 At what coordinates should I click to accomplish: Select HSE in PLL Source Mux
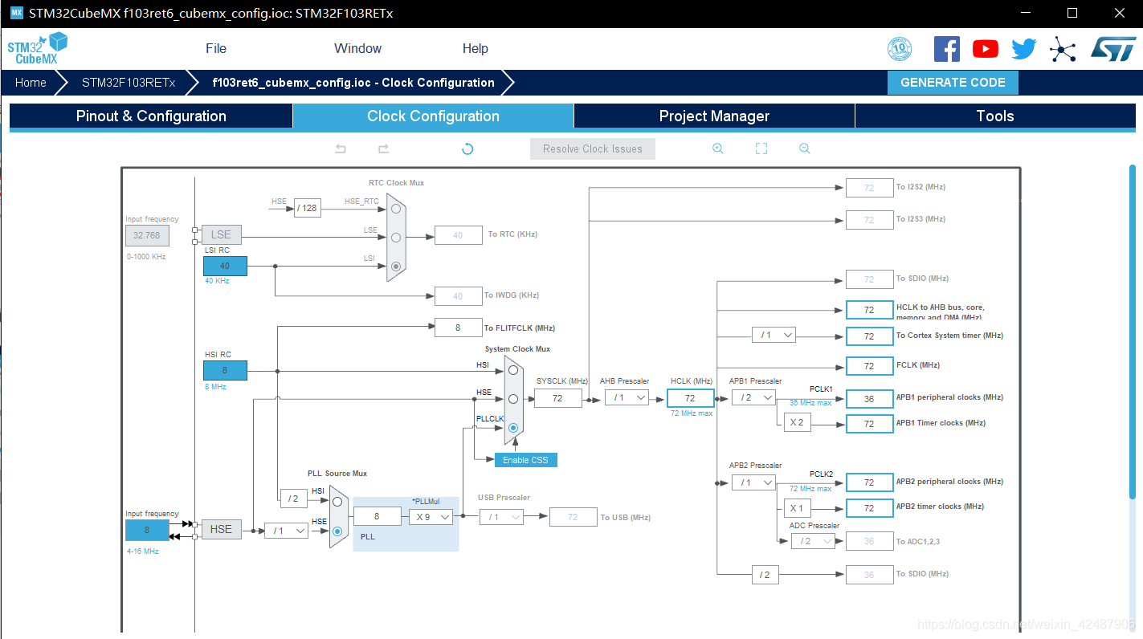tap(337, 531)
